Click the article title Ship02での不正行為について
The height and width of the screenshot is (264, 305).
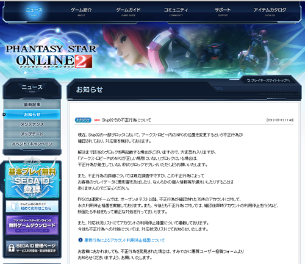tap(126, 120)
